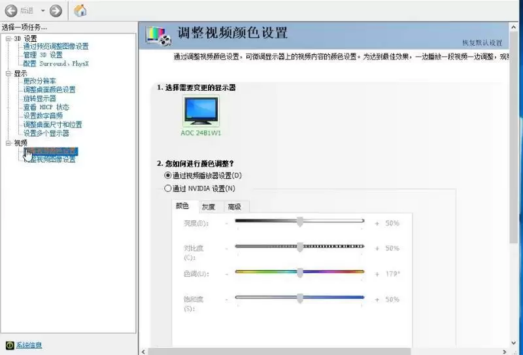Click the video color settings header icon
Screen dimensions: 523x355
158,36
